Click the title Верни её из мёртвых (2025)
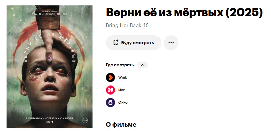 pyautogui.click(x=184, y=13)
